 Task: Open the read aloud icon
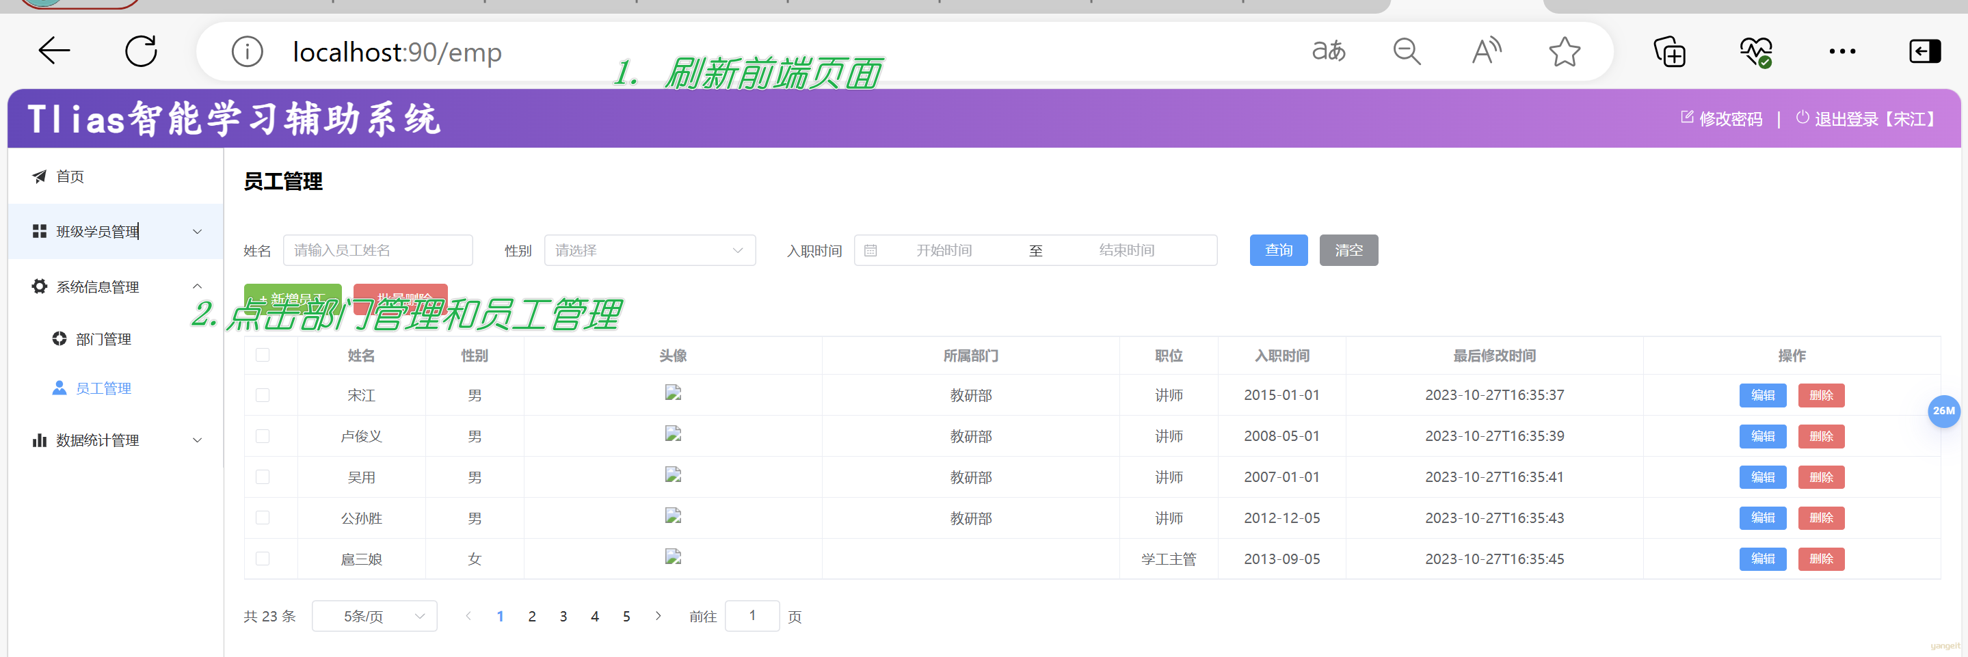tap(1486, 51)
